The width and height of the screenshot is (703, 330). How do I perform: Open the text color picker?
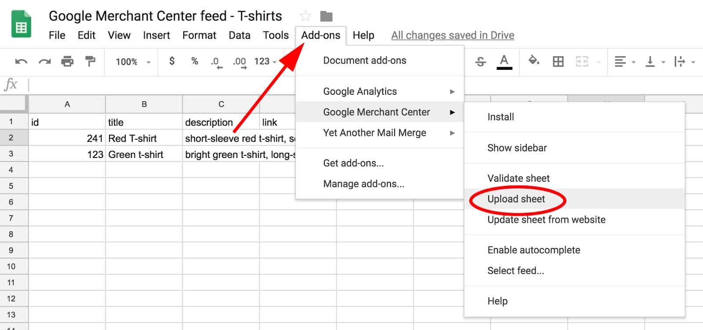point(504,61)
